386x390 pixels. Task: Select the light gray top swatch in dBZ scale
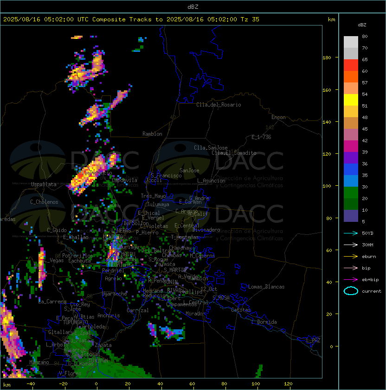click(351, 42)
